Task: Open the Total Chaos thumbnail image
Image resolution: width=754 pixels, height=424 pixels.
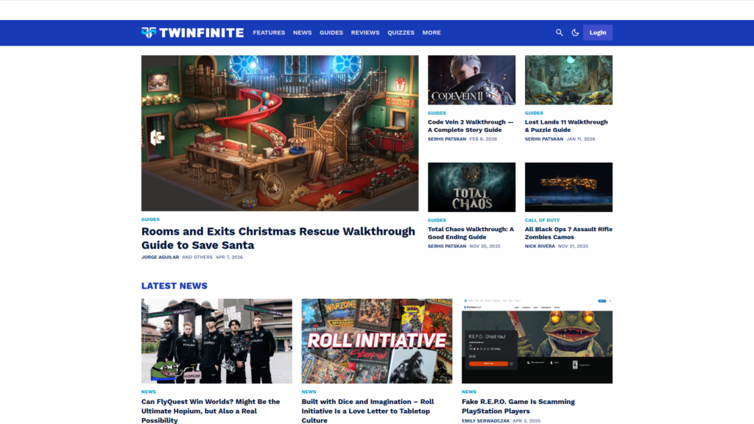Action: pyautogui.click(x=472, y=187)
